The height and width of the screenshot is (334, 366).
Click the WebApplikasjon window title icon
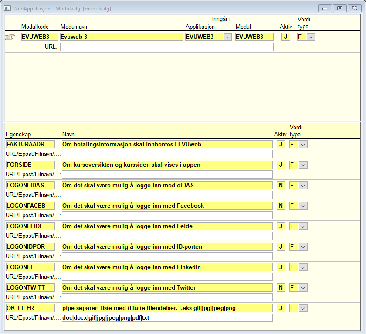[7, 8]
